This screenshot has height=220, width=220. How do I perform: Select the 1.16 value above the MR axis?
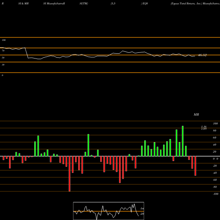[204, 126]
